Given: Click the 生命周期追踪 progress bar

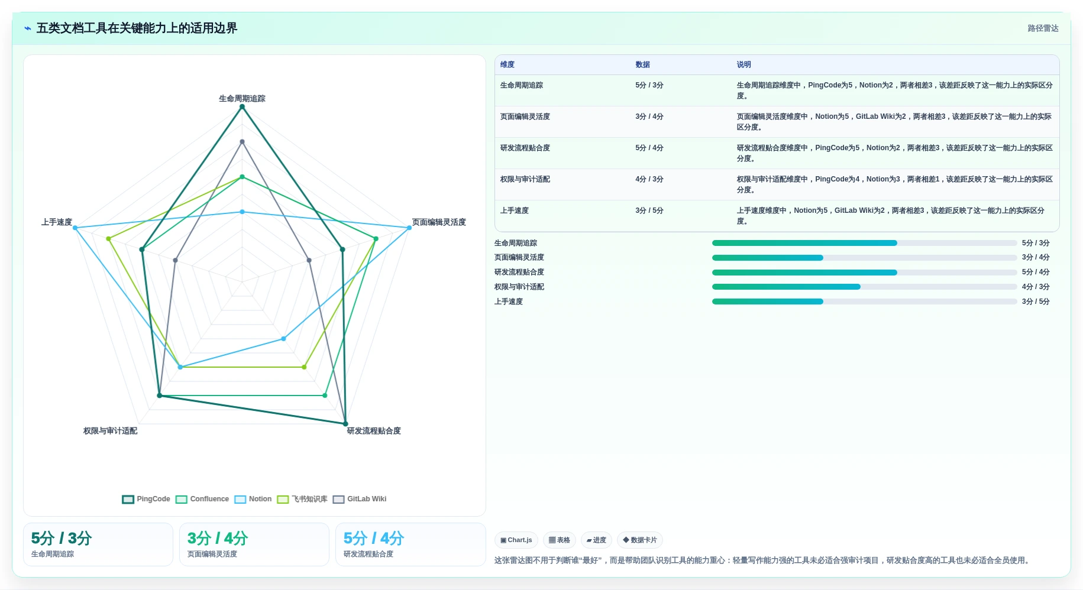Looking at the screenshot, I should 864,243.
